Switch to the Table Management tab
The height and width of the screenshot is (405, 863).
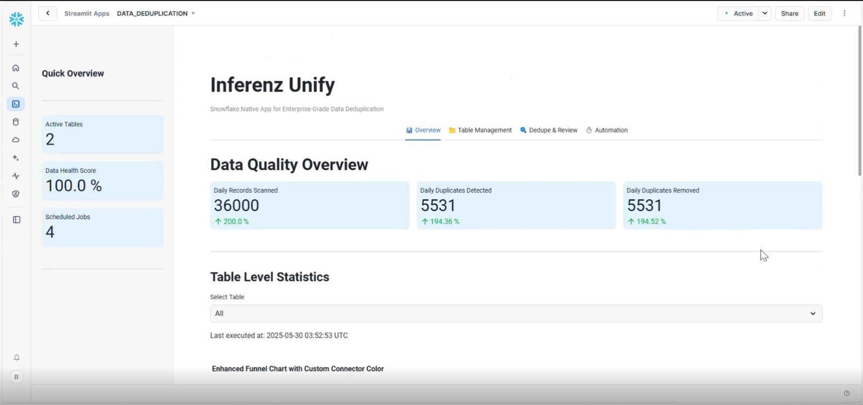(480, 130)
